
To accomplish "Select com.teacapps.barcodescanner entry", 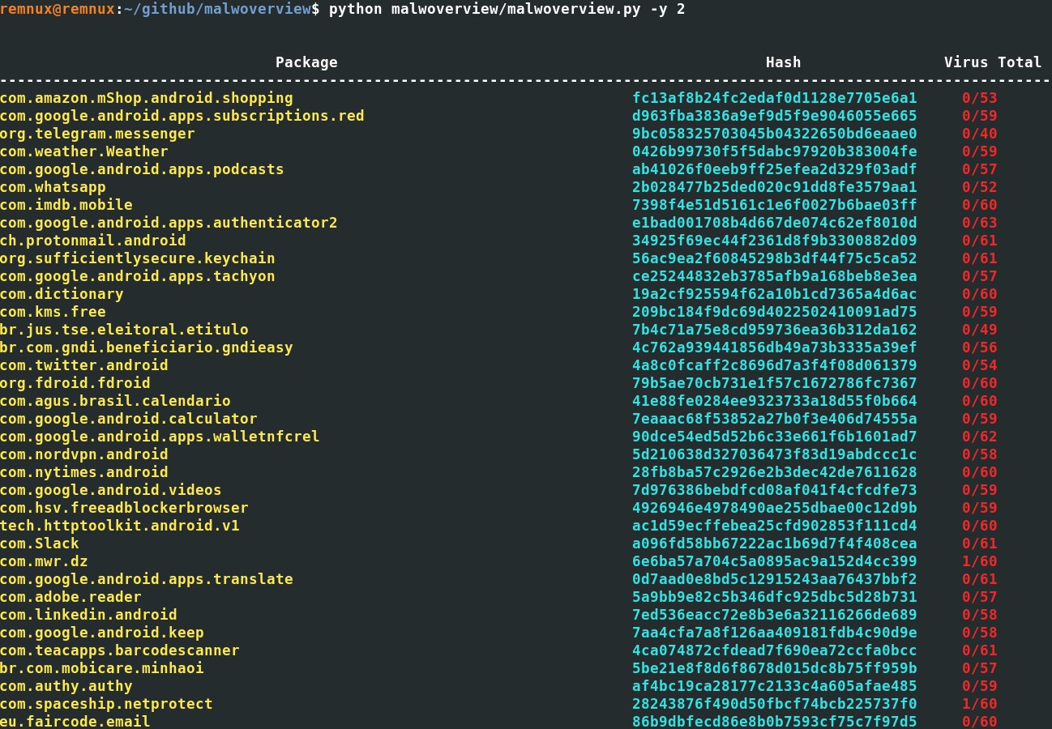I will (120, 650).
